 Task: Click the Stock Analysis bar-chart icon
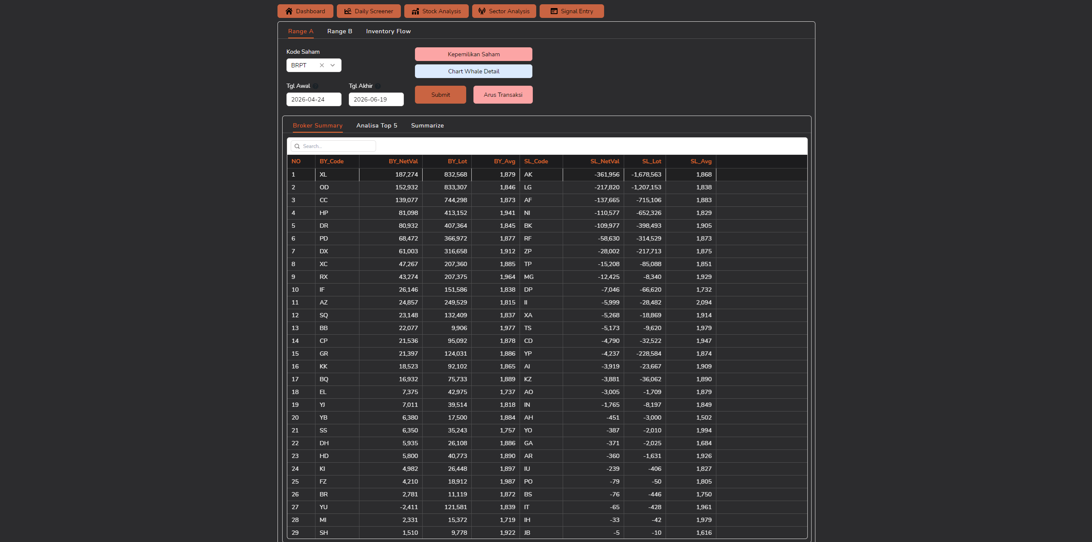coord(415,11)
